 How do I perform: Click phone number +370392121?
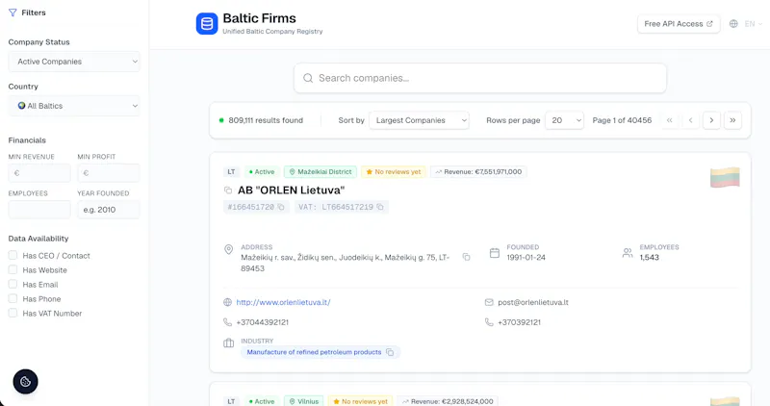click(519, 322)
